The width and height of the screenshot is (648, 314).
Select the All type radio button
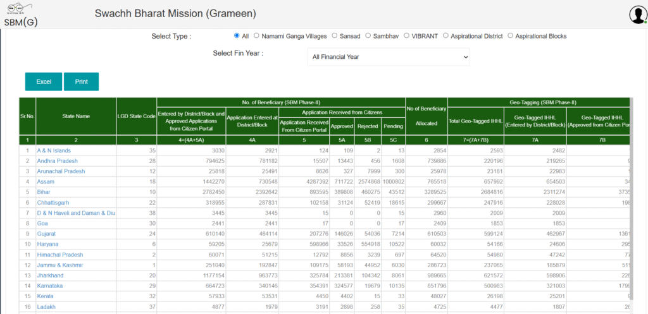237,35
